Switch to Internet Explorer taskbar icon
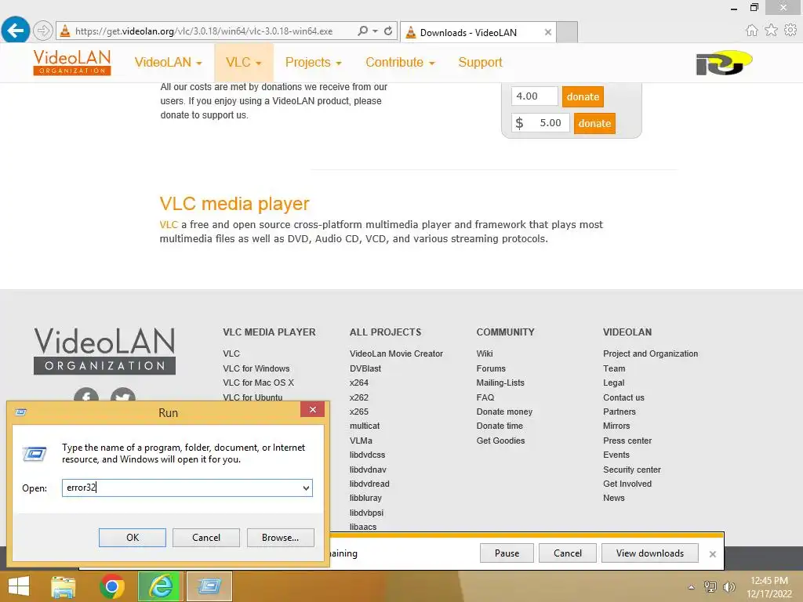The image size is (803, 602). pyautogui.click(x=160, y=586)
